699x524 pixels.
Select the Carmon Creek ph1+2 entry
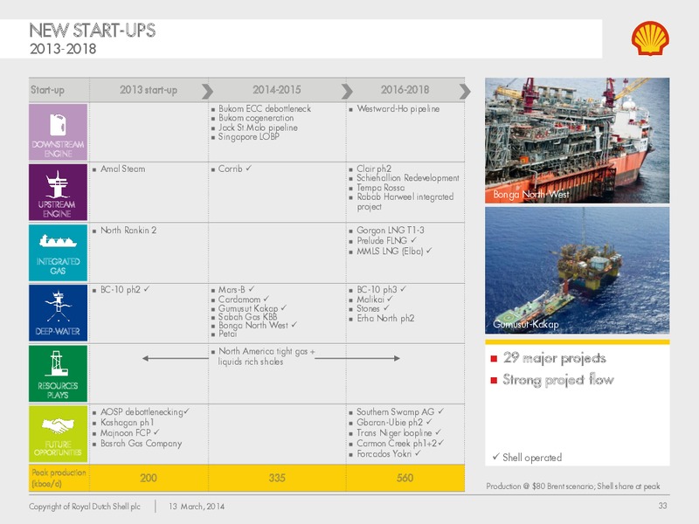(x=397, y=444)
